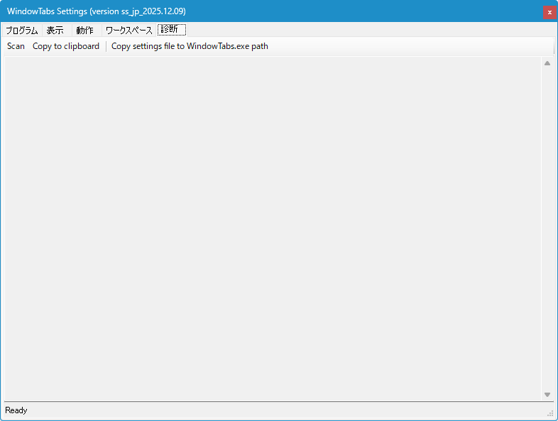Screen dimensions: 558x421
Task: Click the scrollbar down arrow
Action: click(x=547, y=394)
